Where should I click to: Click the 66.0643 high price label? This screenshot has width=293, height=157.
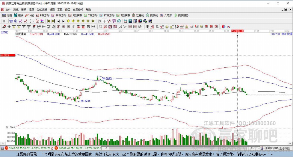[x=106, y=78]
